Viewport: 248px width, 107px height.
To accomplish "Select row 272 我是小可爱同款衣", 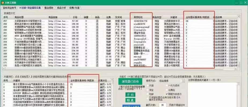I will pyautogui.click(x=120, y=65).
